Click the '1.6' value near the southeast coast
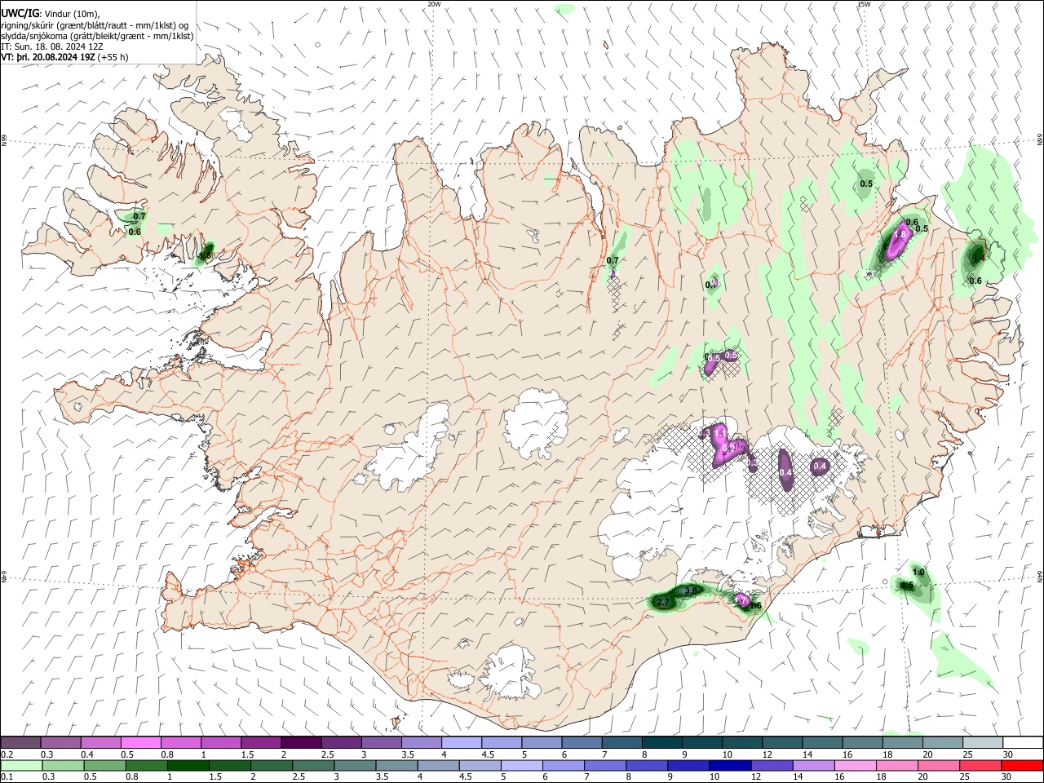Viewport: 1044px width, 783px height. pyautogui.click(x=754, y=605)
